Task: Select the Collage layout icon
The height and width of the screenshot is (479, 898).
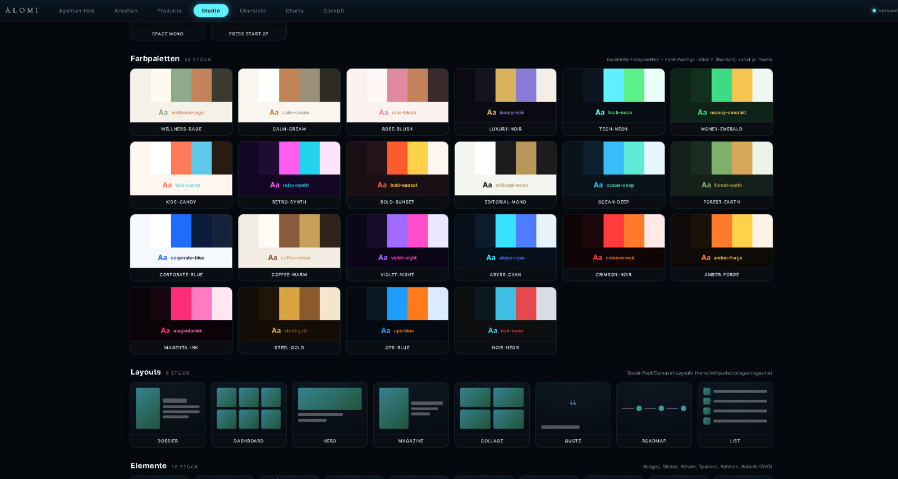Action: [492, 414]
